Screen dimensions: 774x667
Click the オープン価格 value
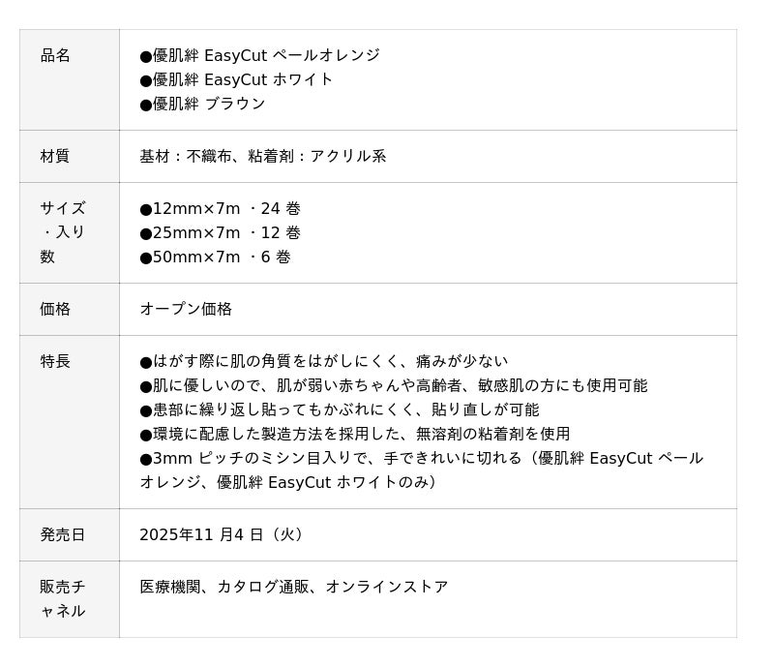coord(186,309)
